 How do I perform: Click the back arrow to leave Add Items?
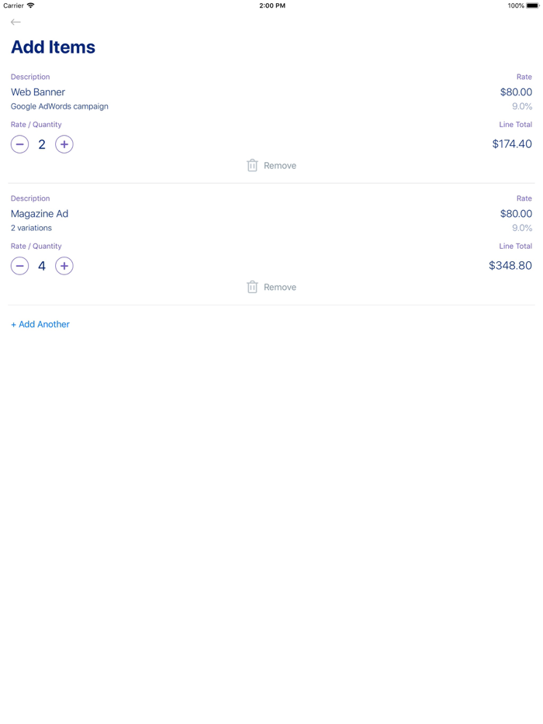[16, 22]
